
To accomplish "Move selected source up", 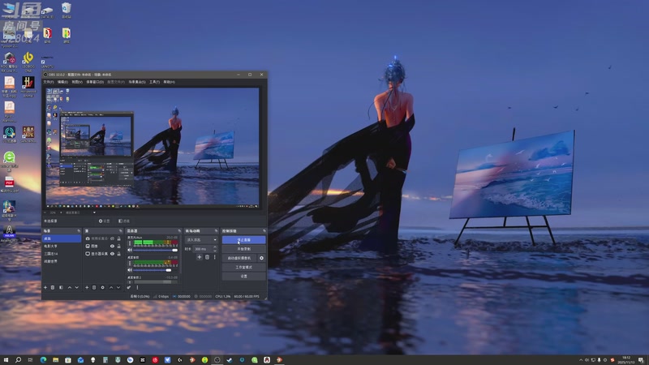I will click(x=111, y=287).
